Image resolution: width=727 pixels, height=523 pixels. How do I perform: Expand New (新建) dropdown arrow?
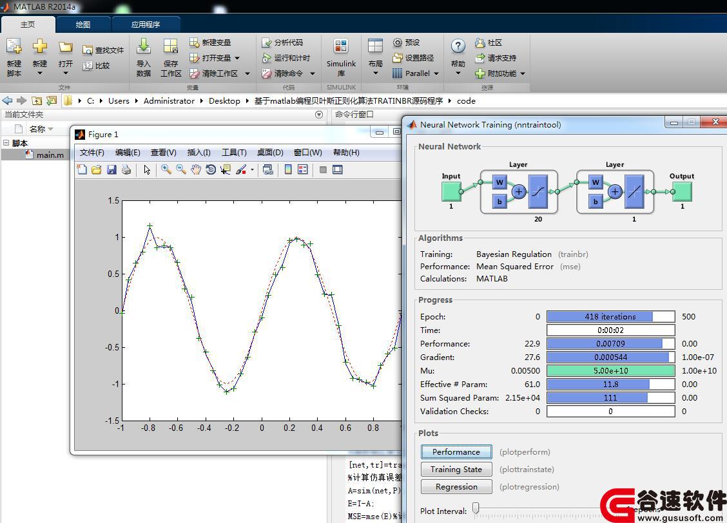click(x=40, y=73)
